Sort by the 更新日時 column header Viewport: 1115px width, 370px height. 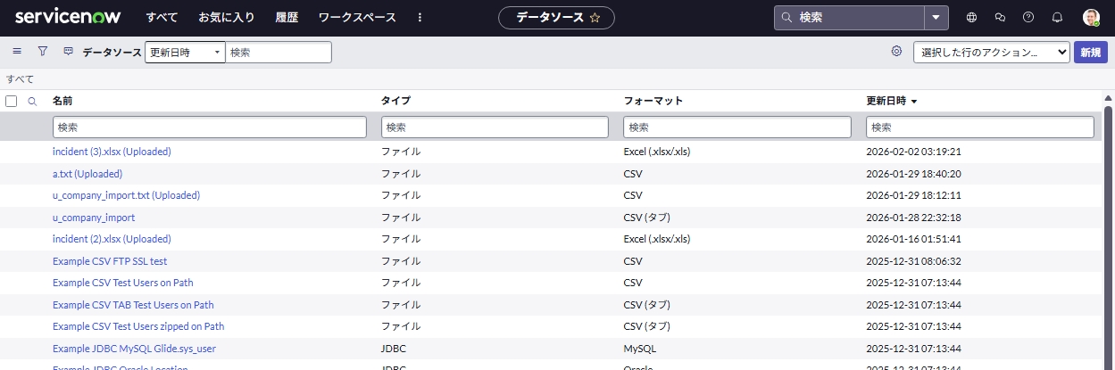tap(886, 101)
